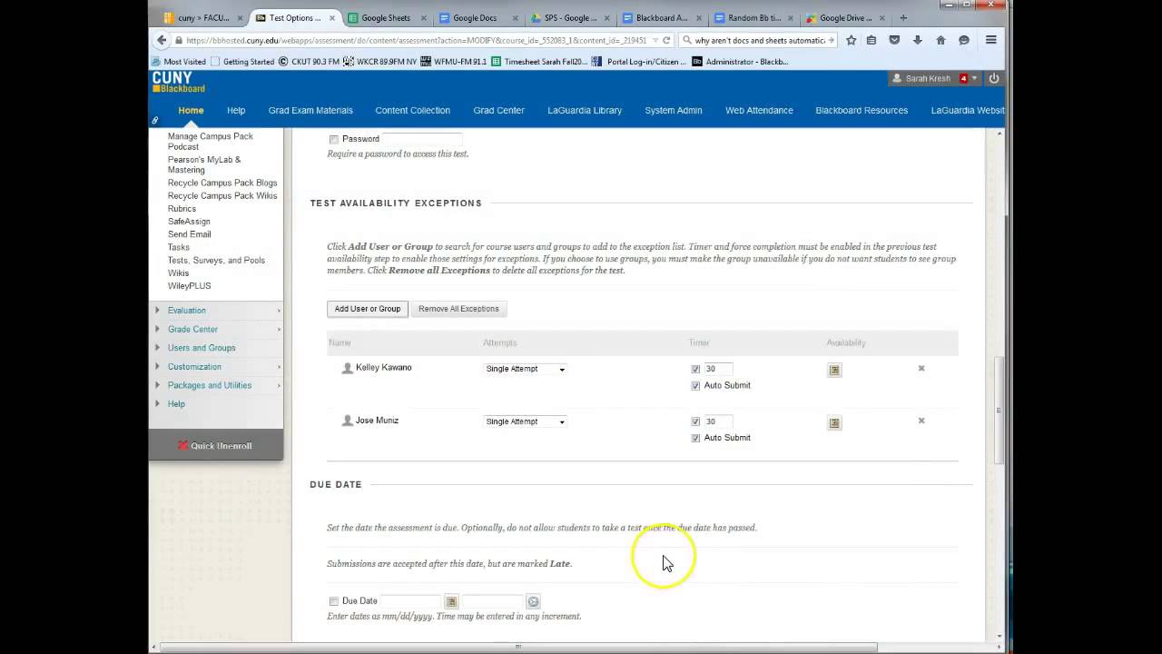The image size is (1162, 654).
Task: Open the WKCR 89.9FM NY bookmark
Action: [380, 62]
